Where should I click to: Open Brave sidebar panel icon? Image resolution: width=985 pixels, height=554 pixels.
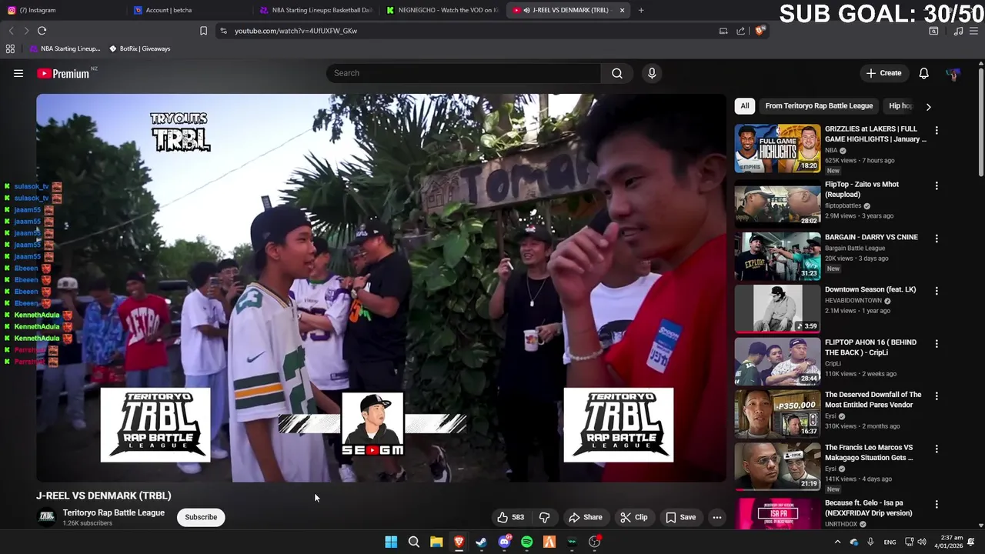click(x=933, y=31)
